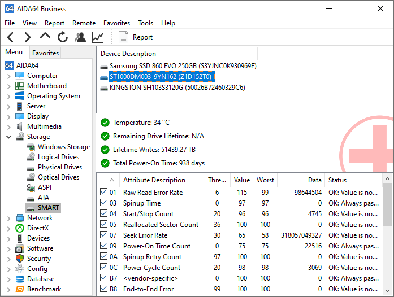Select the Samsung SSD 860 EVO 250GB device
This screenshot has height=297, width=394.
pos(183,66)
